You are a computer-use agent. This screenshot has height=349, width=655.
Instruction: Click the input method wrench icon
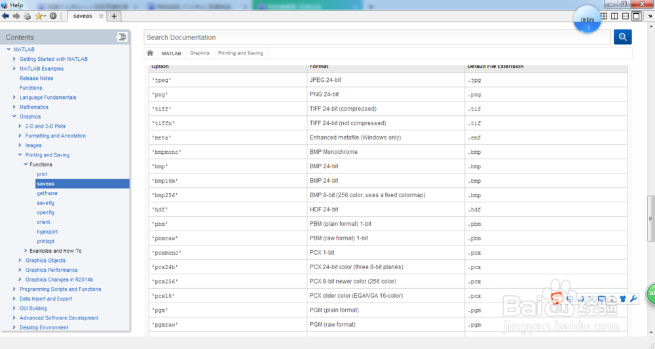[633, 299]
